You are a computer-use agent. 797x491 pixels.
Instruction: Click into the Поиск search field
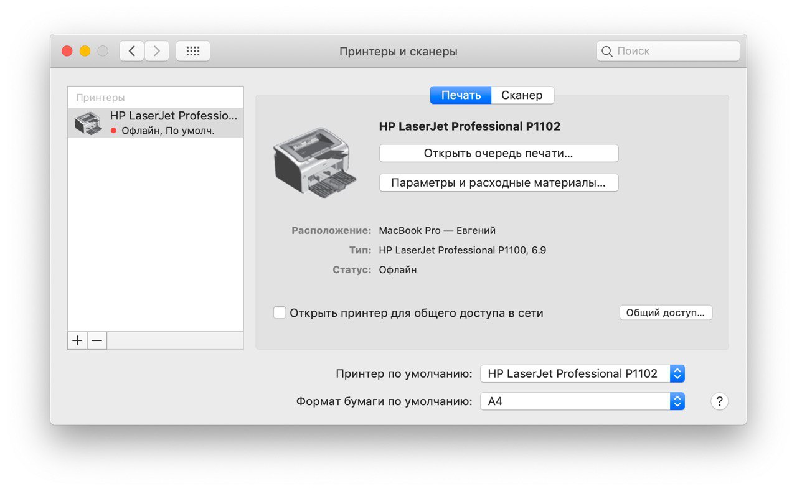[668, 51]
